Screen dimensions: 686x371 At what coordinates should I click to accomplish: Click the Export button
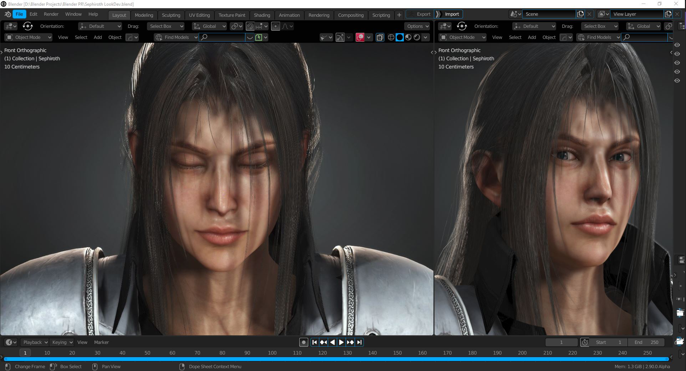pos(420,14)
